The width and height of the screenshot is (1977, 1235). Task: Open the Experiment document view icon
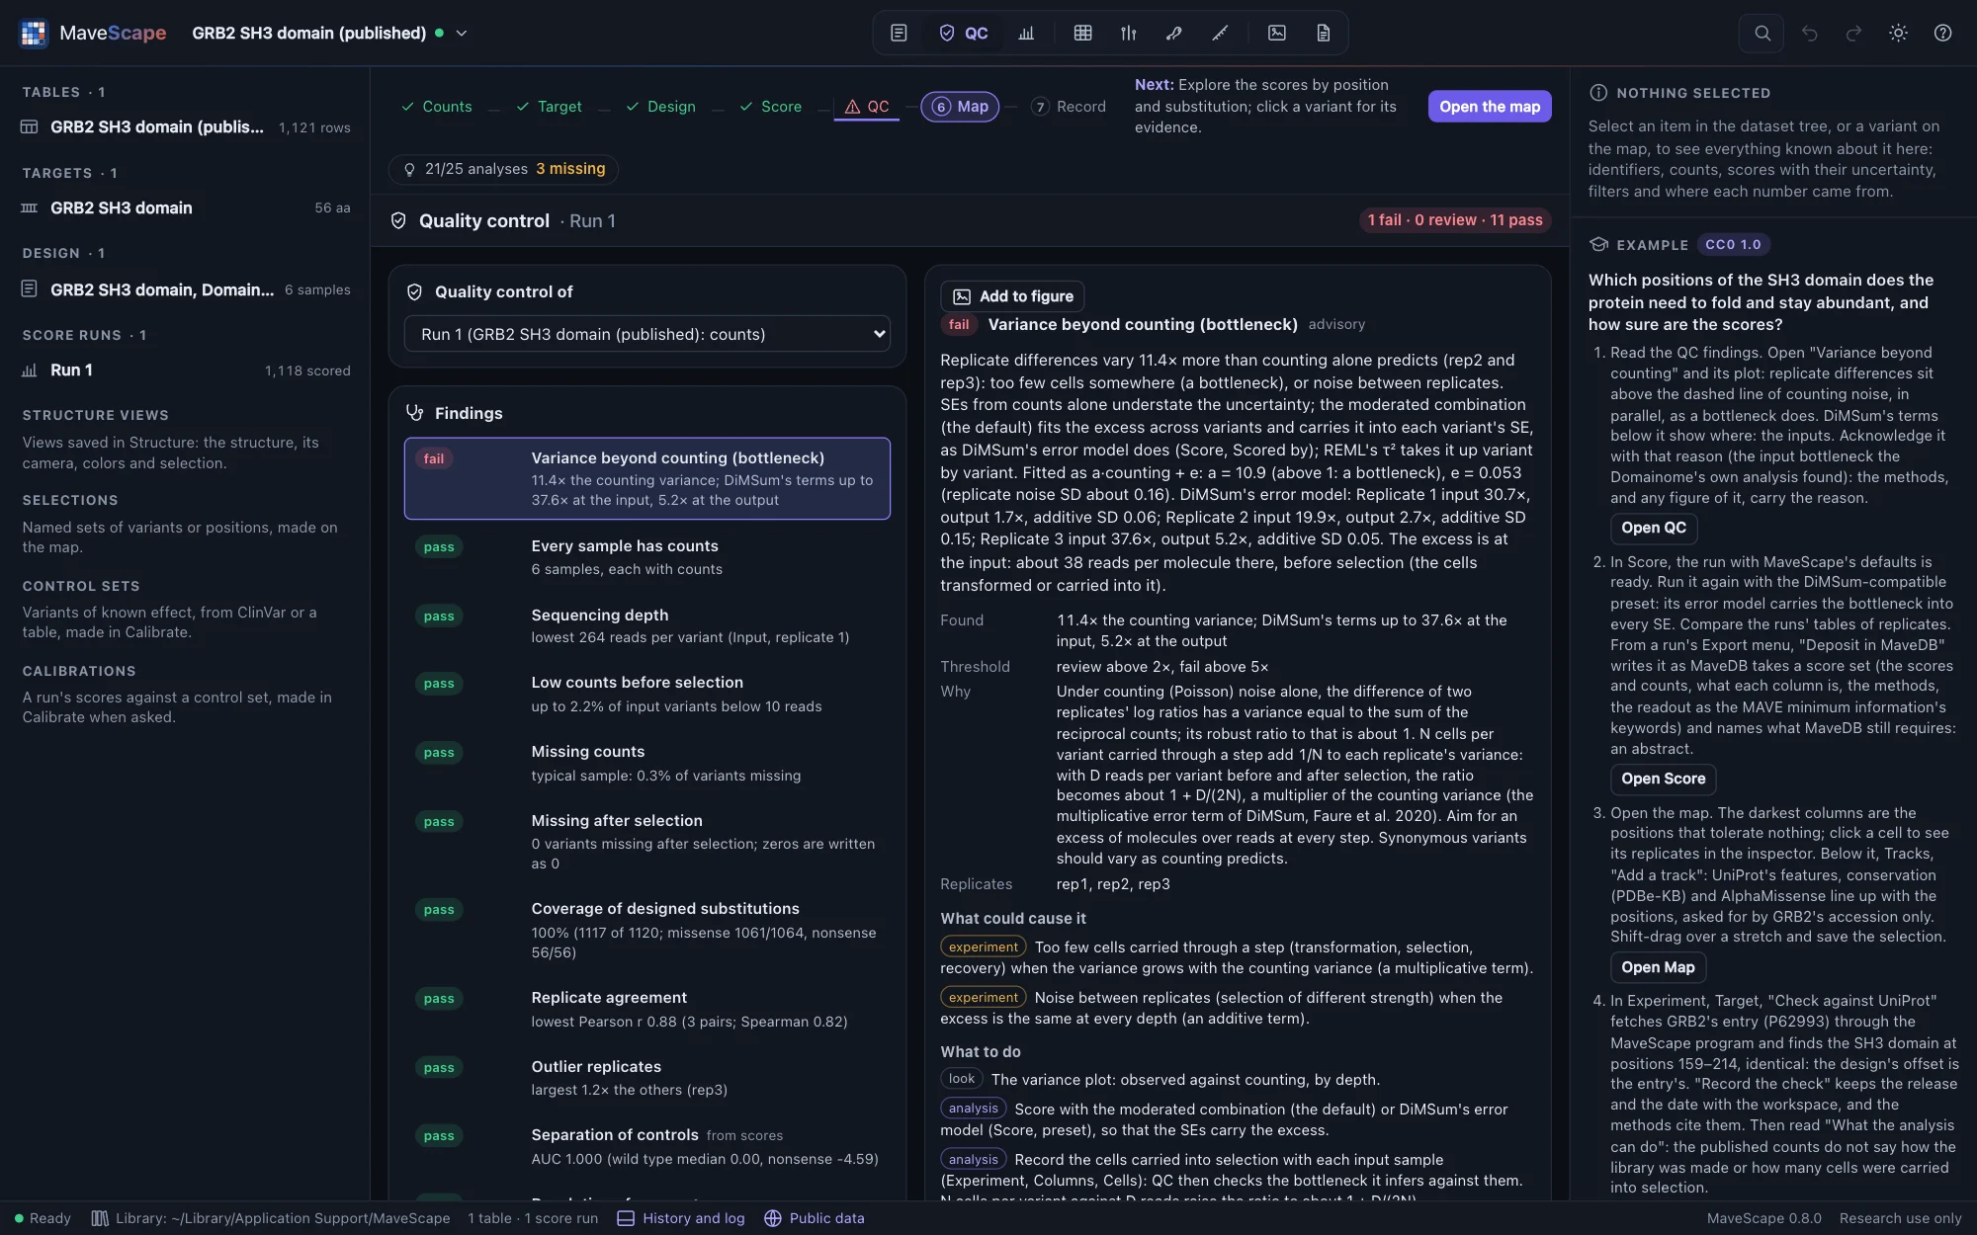[x=899, y=33]
